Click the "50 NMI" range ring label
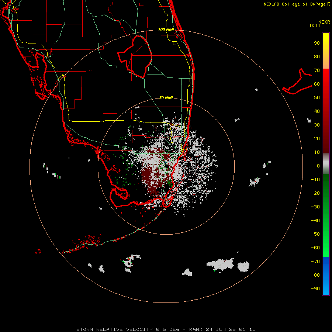The image size is (332, 332). [166, 98]
